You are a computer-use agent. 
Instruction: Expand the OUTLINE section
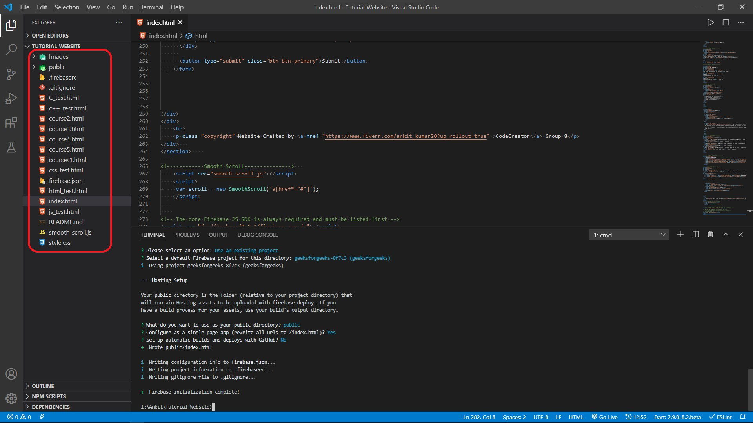click(43, 386)
